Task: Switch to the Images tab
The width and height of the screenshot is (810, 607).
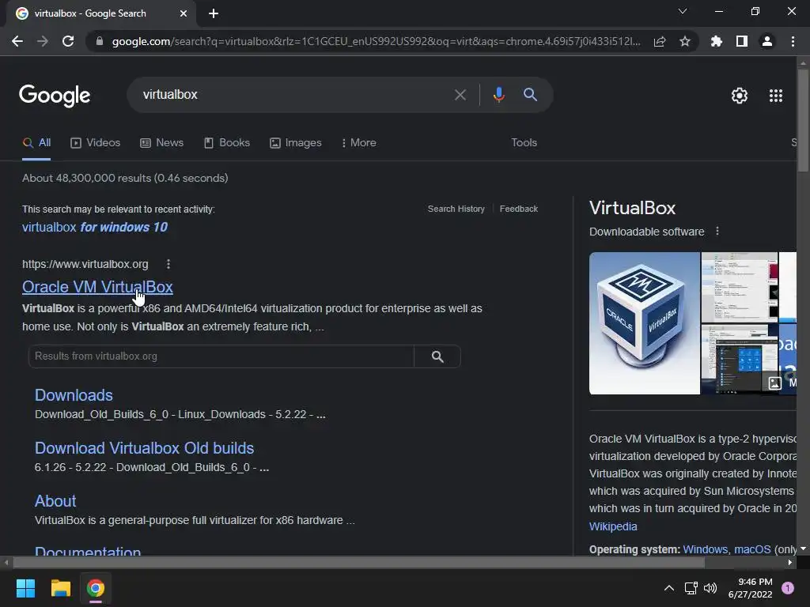Action: [x=296, y=143]
